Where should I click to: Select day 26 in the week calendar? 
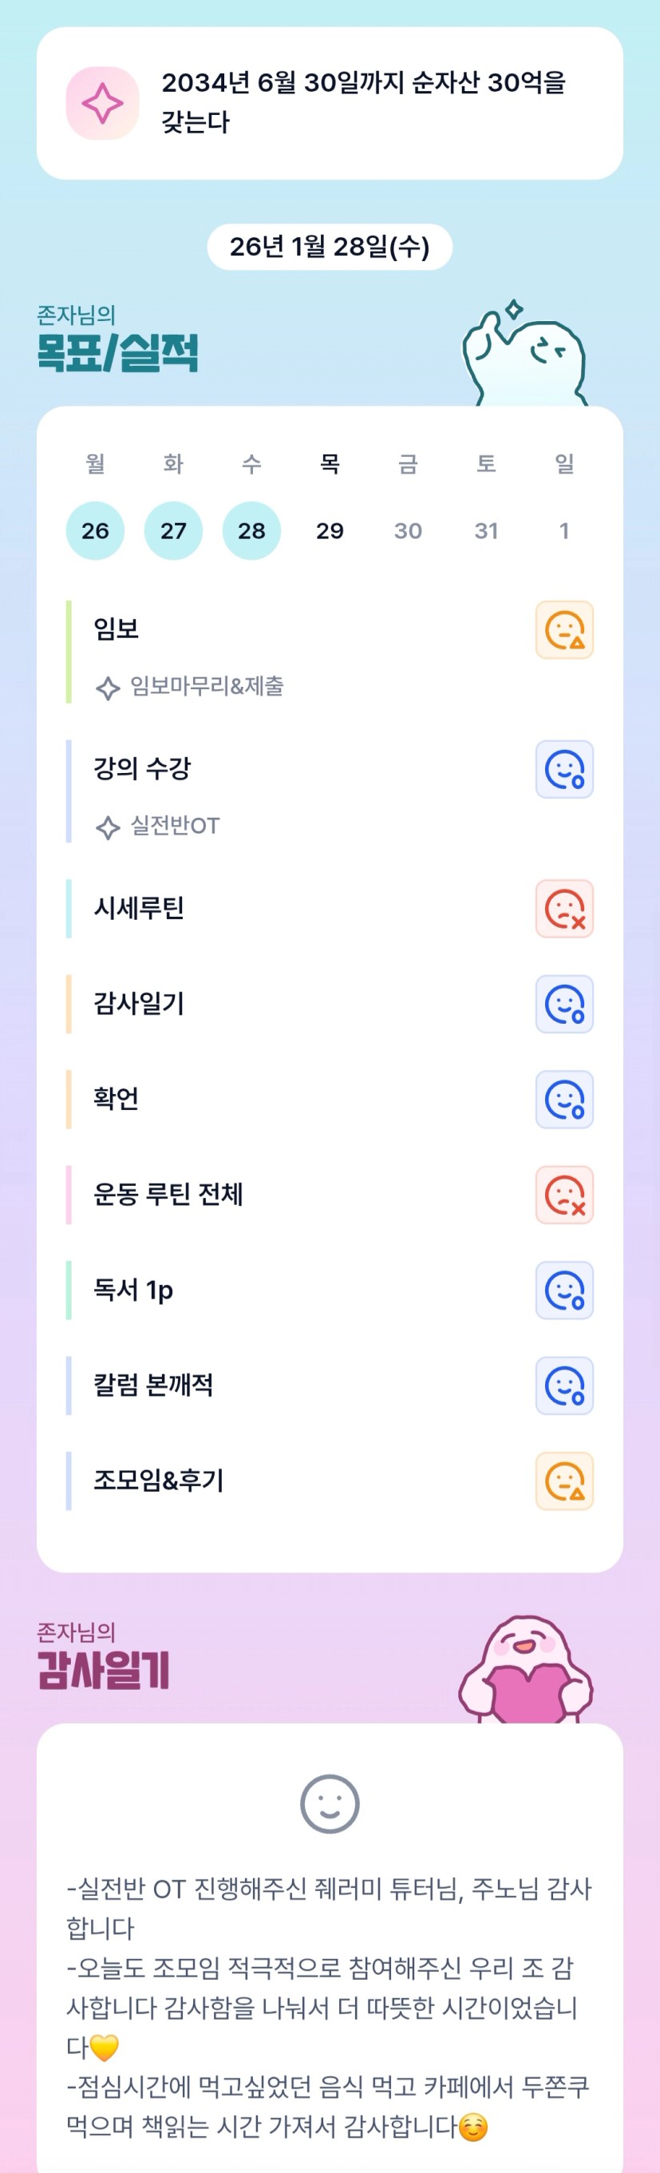(95, 530)
